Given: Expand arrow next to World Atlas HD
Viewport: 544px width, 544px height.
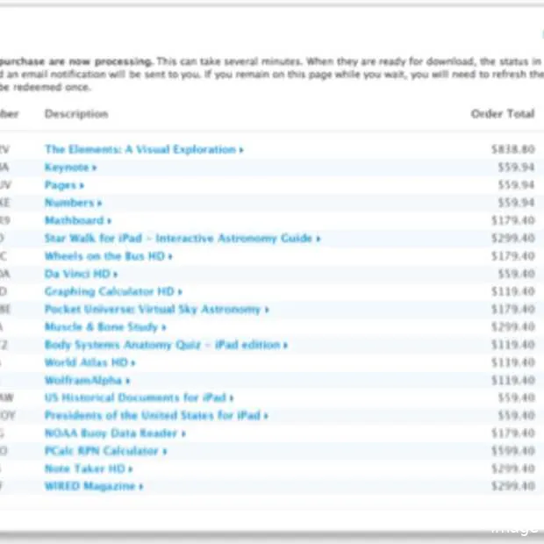Looking at the screenshot, I should point(133,362).
